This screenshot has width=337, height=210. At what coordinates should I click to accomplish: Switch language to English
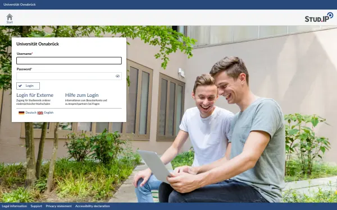tap(49, 113)
